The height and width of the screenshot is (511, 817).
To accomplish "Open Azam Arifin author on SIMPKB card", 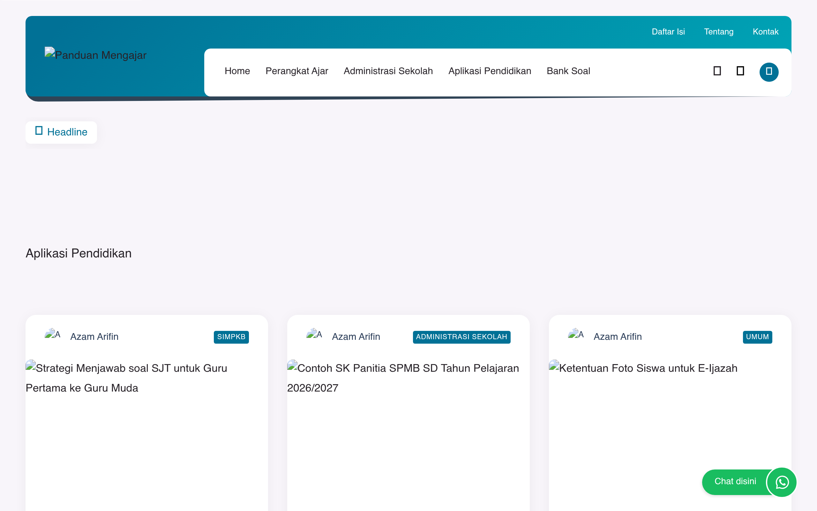I will click(94, 337).
